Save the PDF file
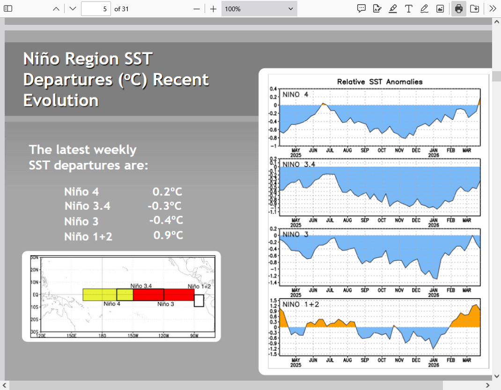The width and height of the screenshot is (501, 390). pyautogui.click(x=475, y=8)
